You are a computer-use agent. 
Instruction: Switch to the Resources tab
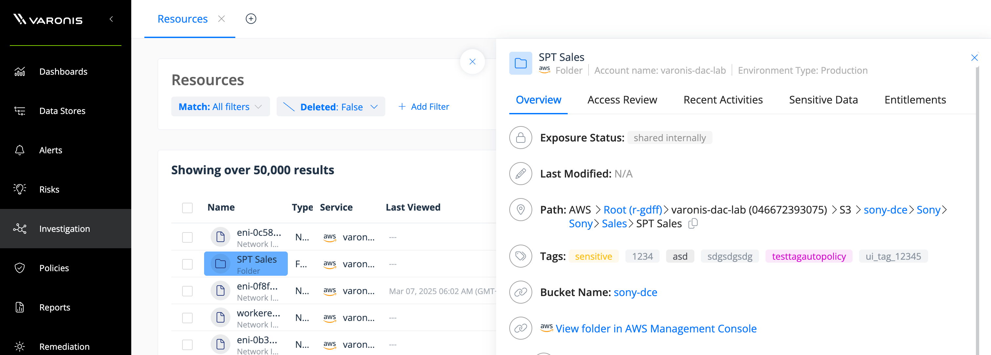coord(183,19)
